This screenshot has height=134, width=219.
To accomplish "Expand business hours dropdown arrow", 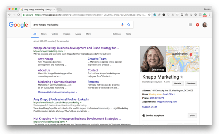I will pyautogui.click(x=174, y=94).
